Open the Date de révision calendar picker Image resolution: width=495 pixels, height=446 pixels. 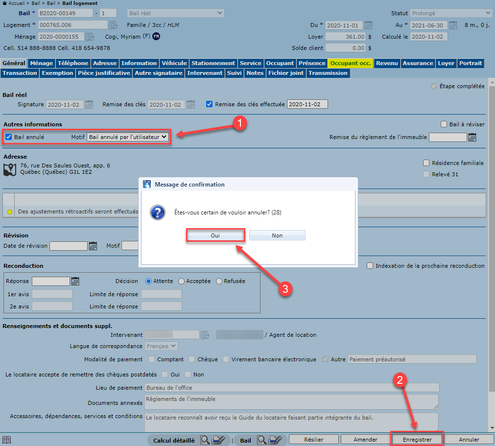93,246
